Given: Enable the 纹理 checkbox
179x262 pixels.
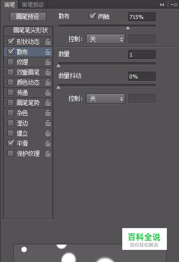Looking at the screenshot, I should click(x=11, y=62).
